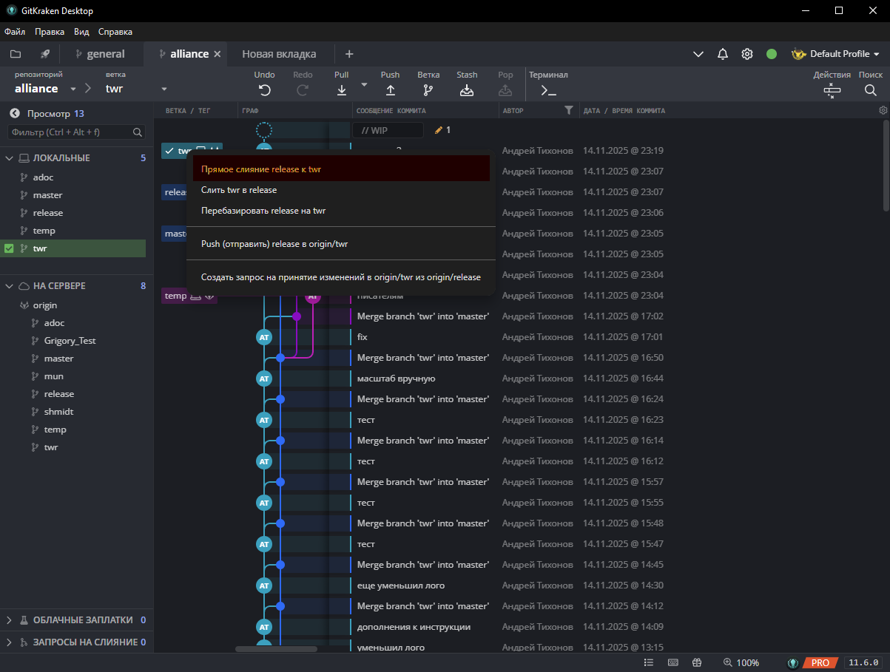Image resolution: width=890 pixels, height=672 pixels.
Task: Open the Поиск (search) magnifier icon
Action: point(870,89)
